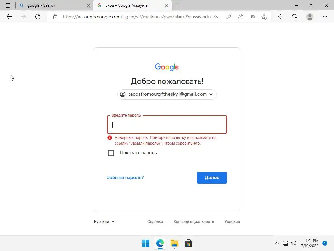Close the google - Search tab

[x=88, y=5]
